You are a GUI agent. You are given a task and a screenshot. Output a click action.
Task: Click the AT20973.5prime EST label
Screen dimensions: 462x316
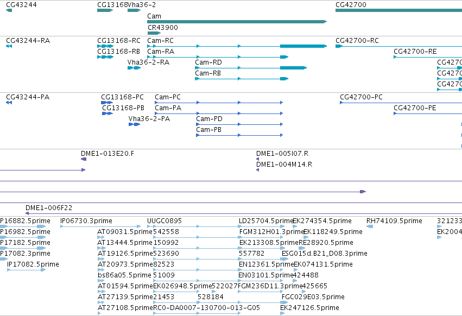coord(125,264)
